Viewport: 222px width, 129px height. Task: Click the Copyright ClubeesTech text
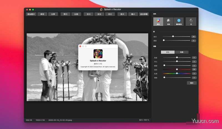point(98,67)
